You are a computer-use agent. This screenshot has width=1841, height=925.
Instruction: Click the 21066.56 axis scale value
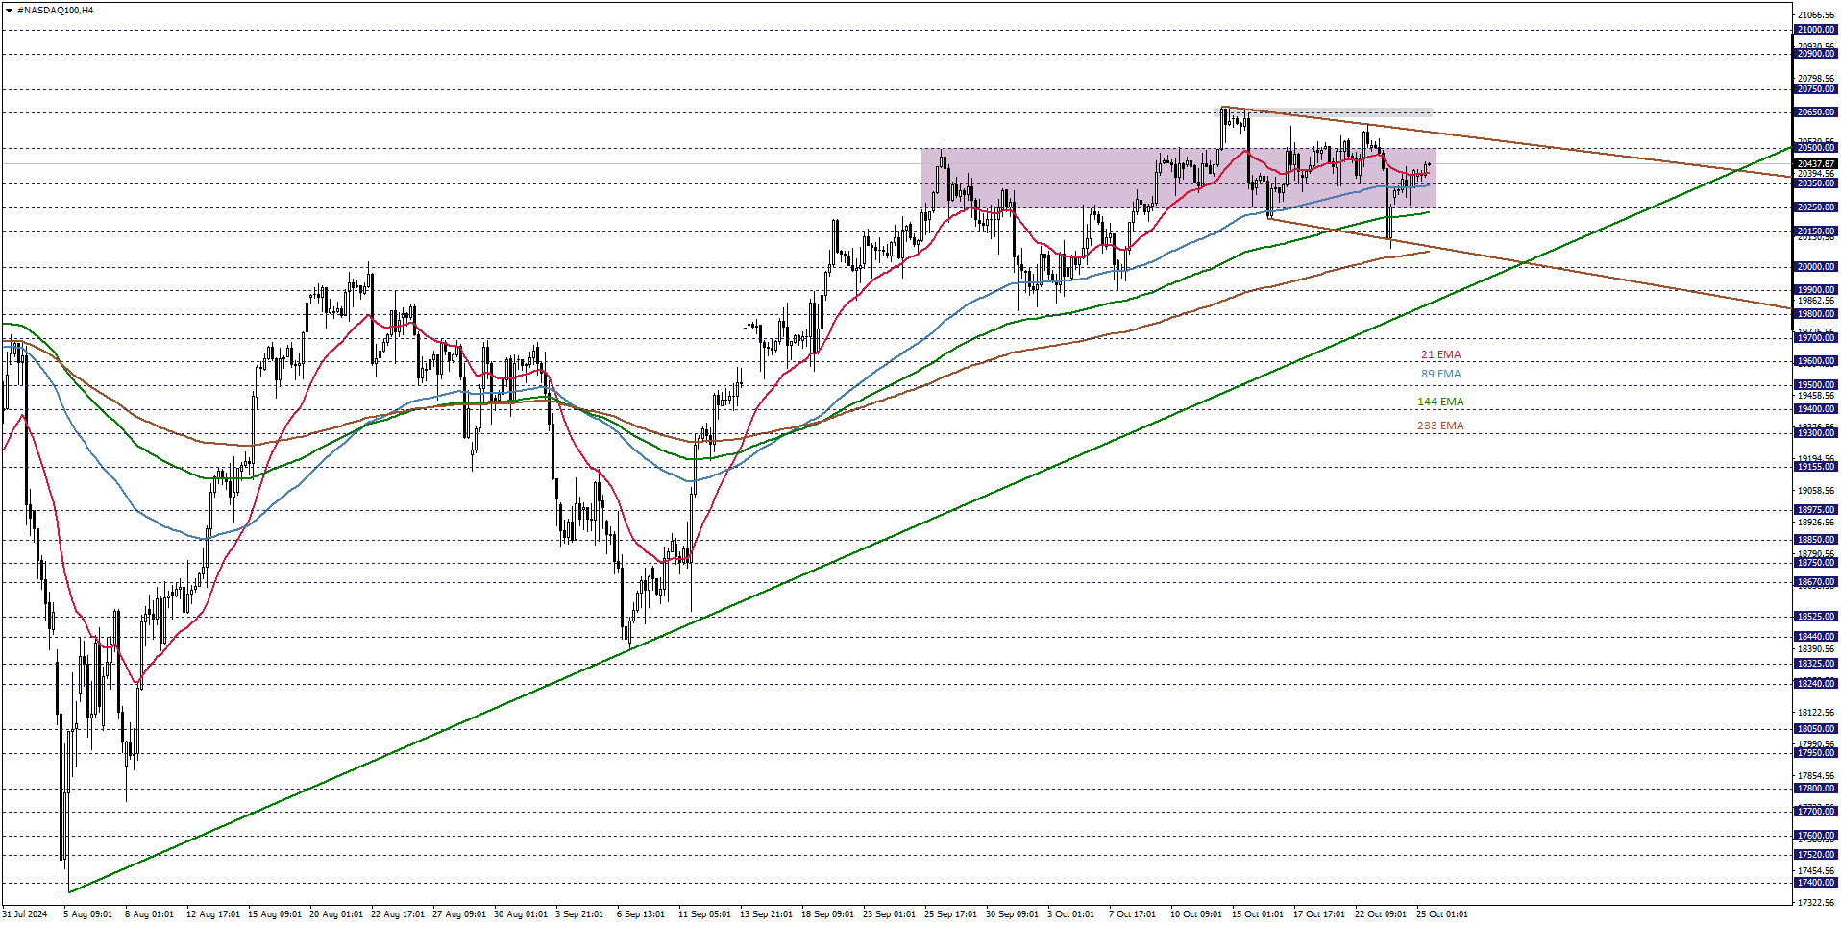[x=1816, y=15]
